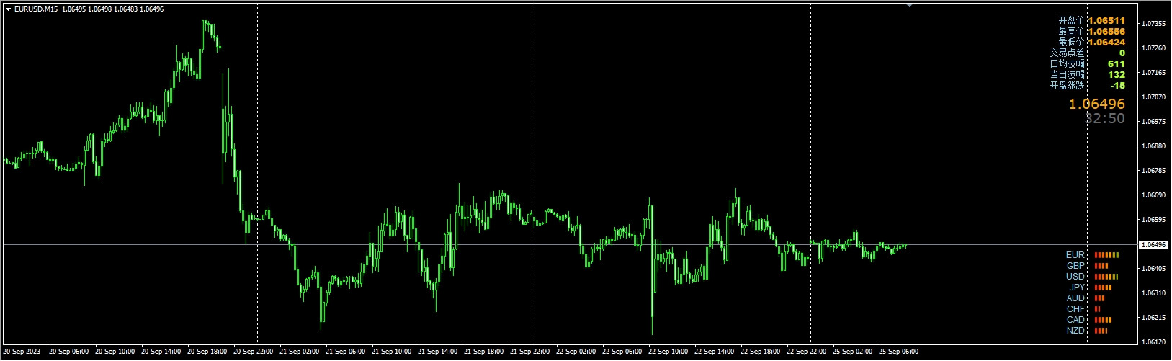Click the 25 Sep 06:00 time axis label
This screenshot has width=1172, height=361.
[898, 352]
